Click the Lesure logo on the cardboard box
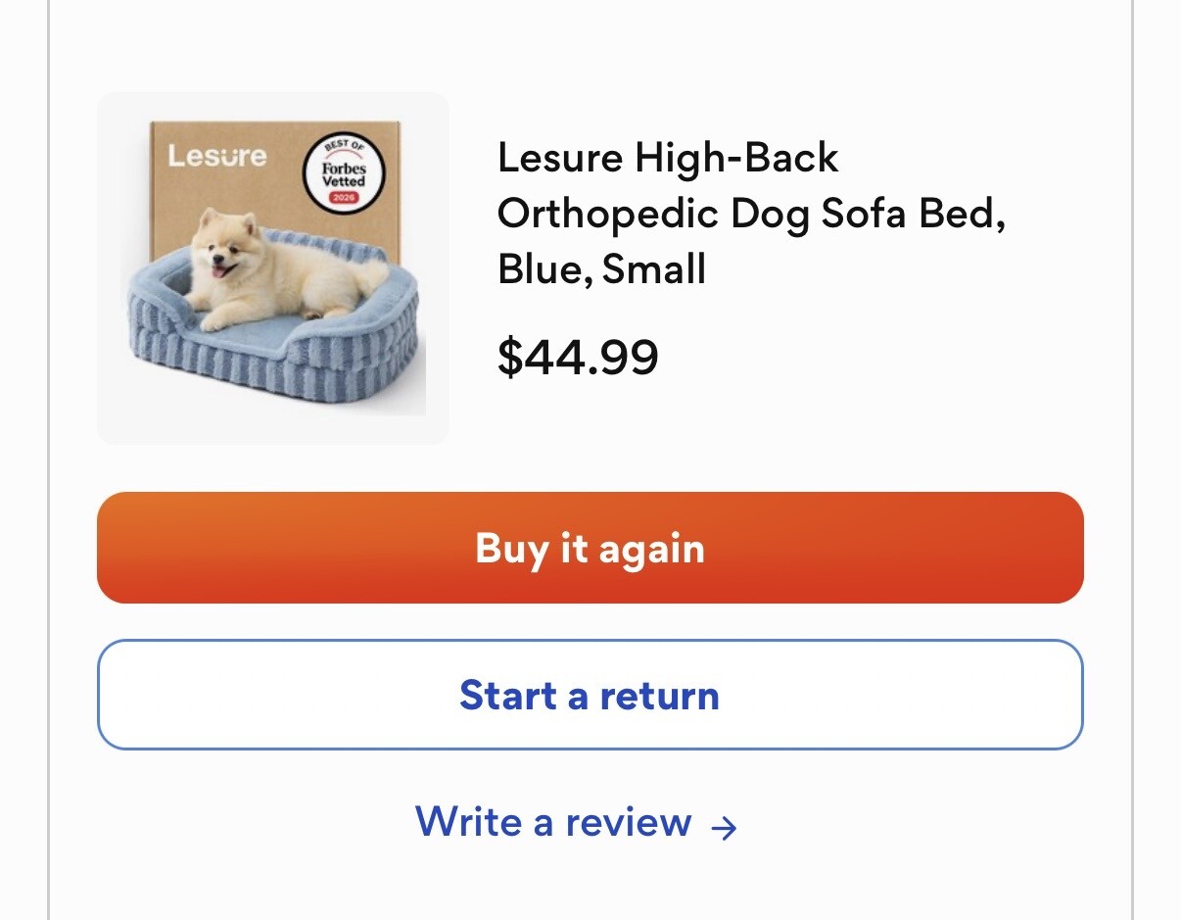 click(x=216, y=156)
